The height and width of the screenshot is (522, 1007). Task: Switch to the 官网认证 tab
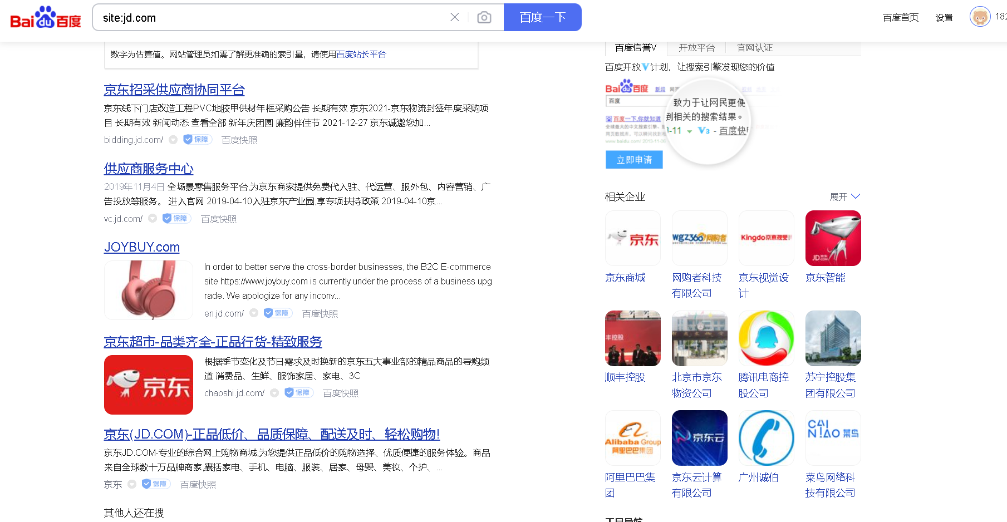coord(754,48)
